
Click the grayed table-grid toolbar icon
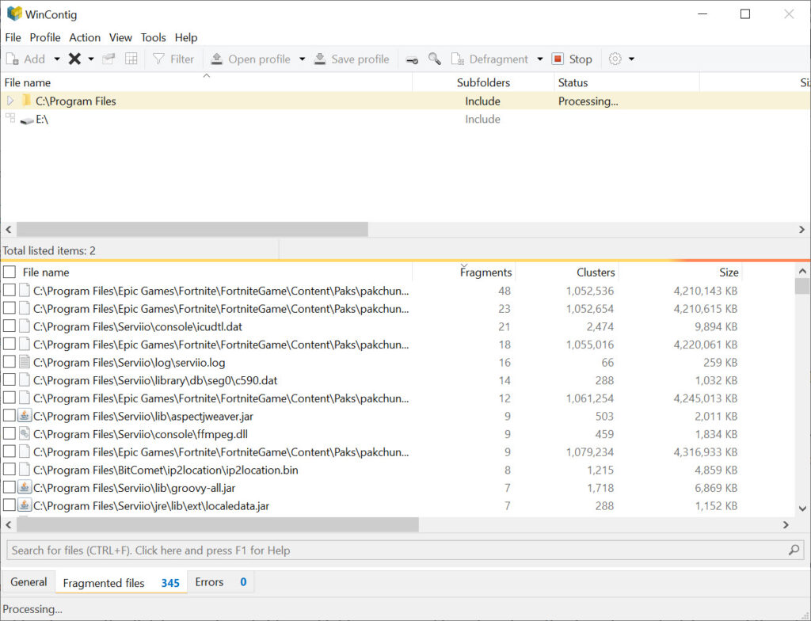tap(131, 59)
